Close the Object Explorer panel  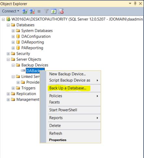[x=140, y=4]
